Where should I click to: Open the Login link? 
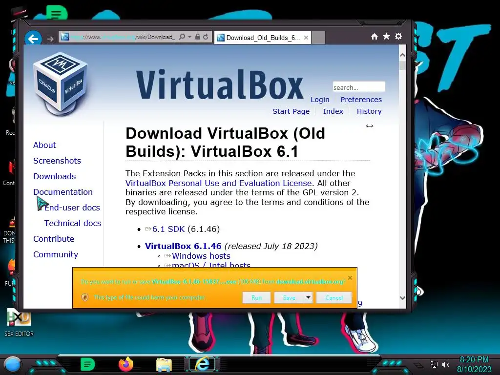point(320,100)
